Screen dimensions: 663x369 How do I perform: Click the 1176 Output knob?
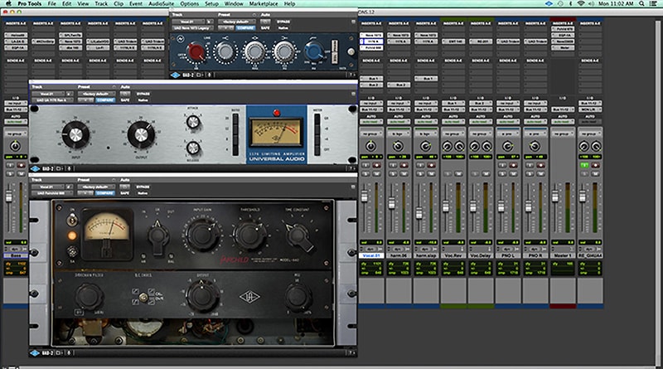pos(141,135)
